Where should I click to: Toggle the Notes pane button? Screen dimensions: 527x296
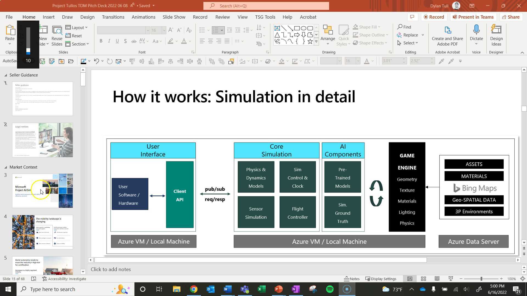pyautogui.click(x=352, y=279)
